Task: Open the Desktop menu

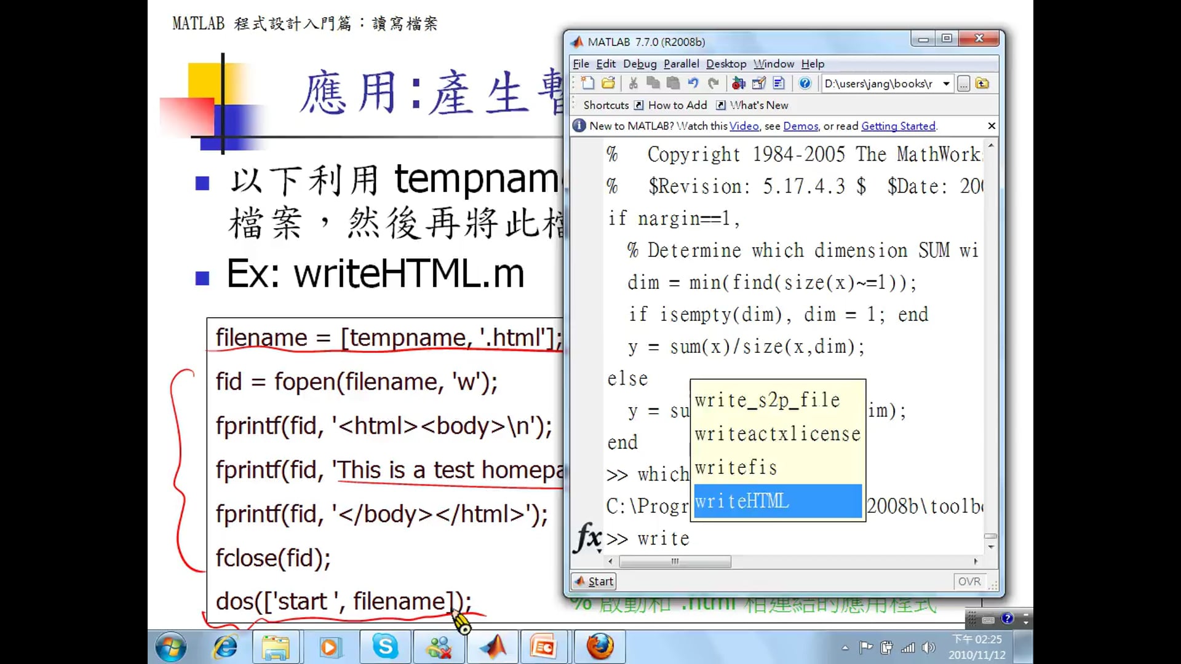Action: (726, 63)
